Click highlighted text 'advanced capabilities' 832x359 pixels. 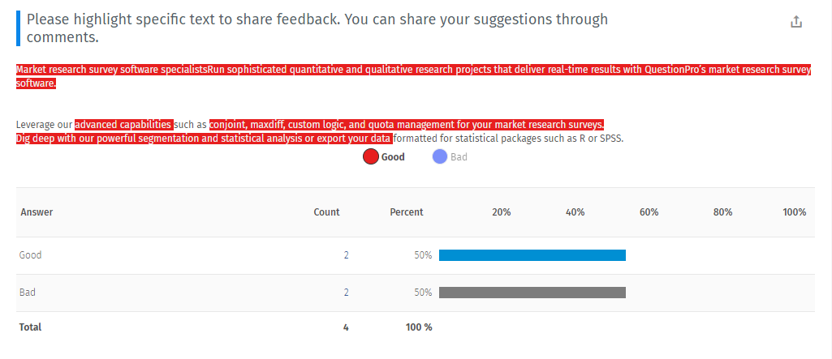click(x=123, y=125)
